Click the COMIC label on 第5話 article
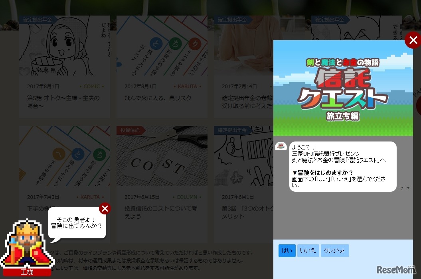The height and width of the screenshot is (279, 421). 91,86
